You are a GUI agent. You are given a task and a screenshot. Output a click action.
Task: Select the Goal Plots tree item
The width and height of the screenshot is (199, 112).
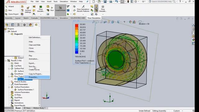pos(18,98)
